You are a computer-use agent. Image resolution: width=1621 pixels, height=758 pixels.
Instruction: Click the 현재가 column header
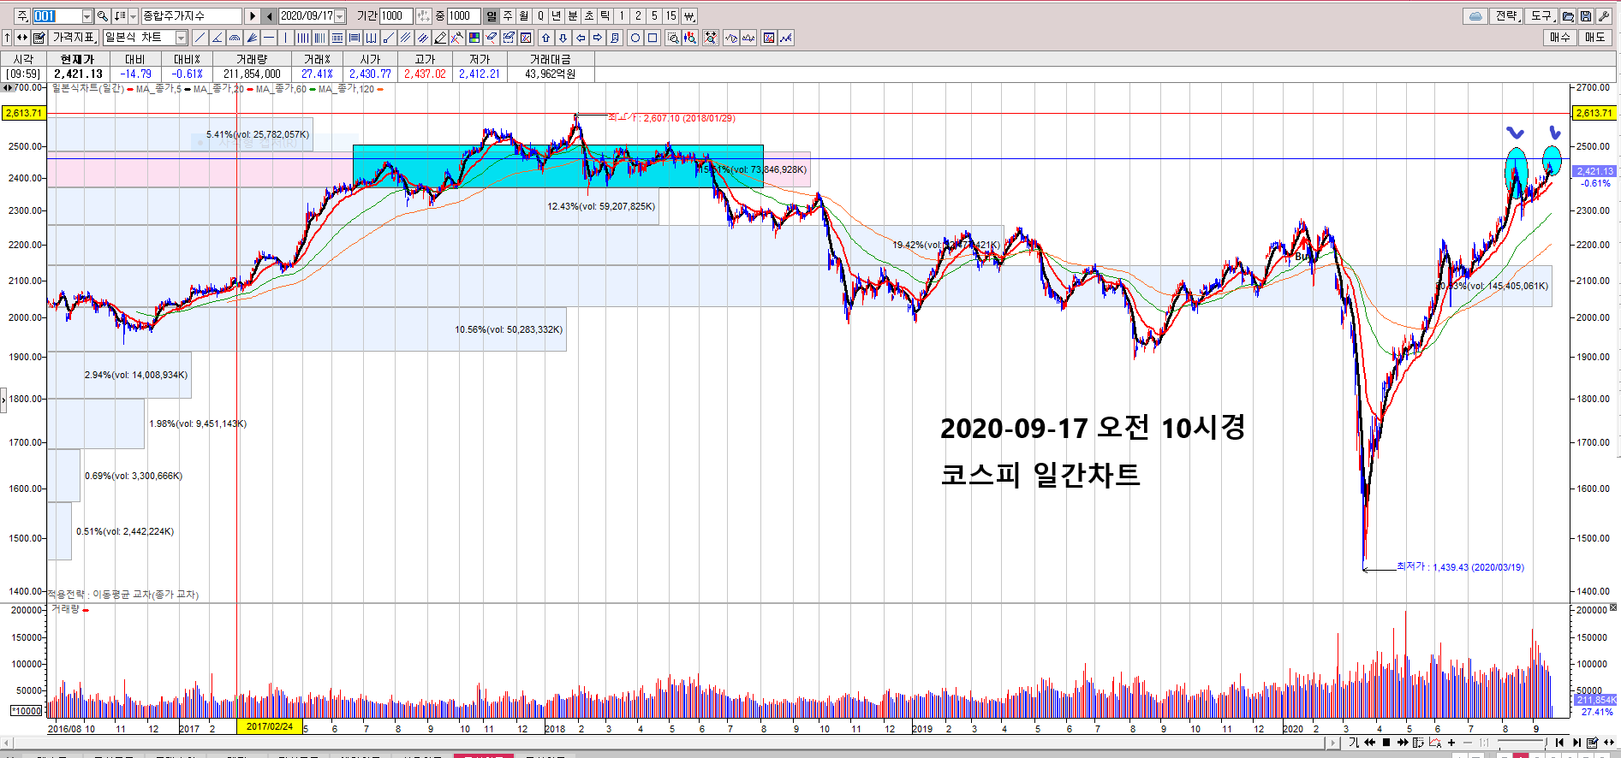tap(77, 59)
